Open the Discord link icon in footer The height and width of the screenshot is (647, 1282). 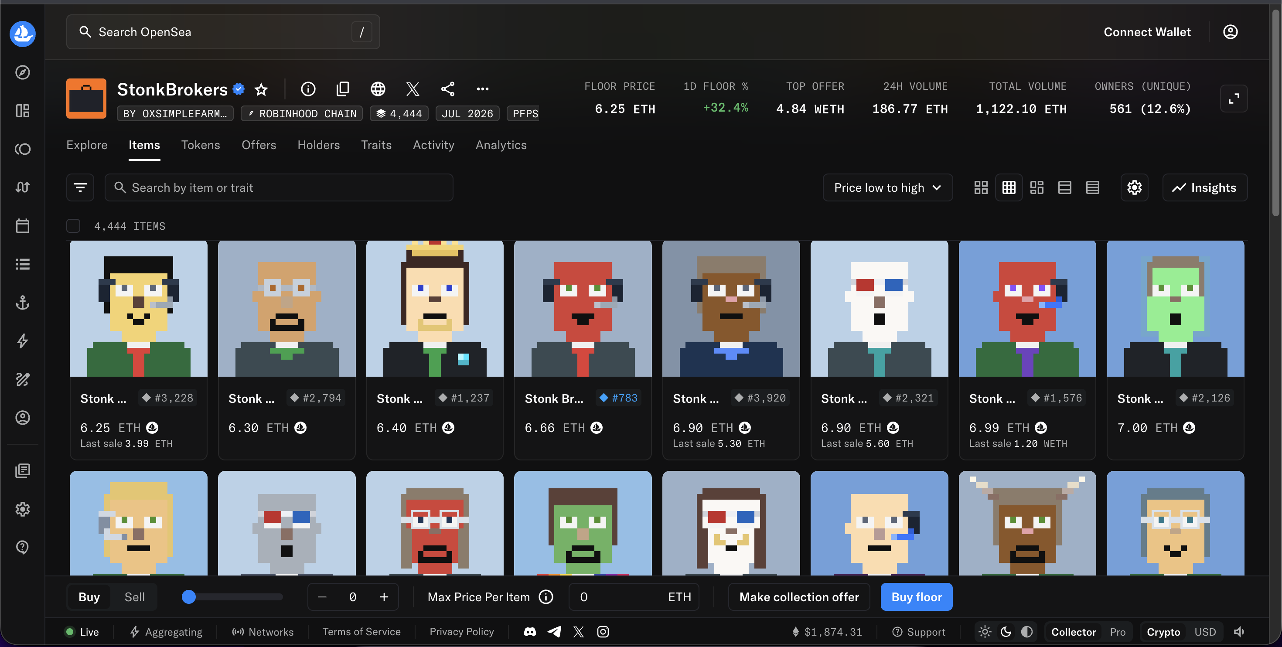[530, 632]
